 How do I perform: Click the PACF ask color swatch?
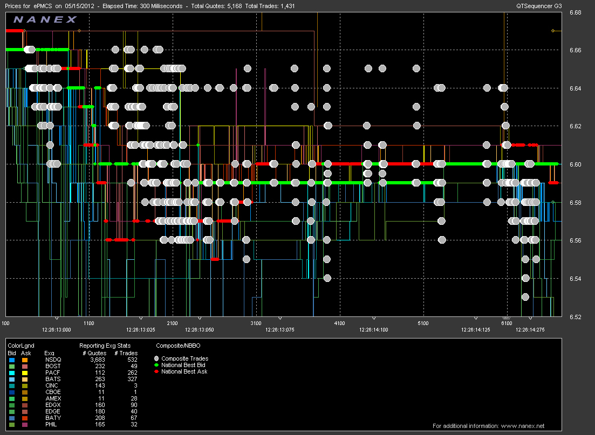click(x=25, y=373)
